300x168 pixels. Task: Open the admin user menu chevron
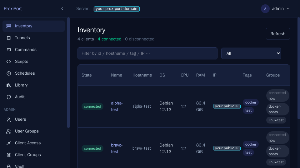(288, 9)
